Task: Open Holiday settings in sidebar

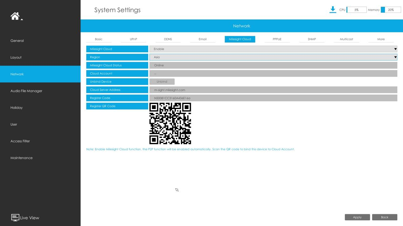Action: coord(40,108)
